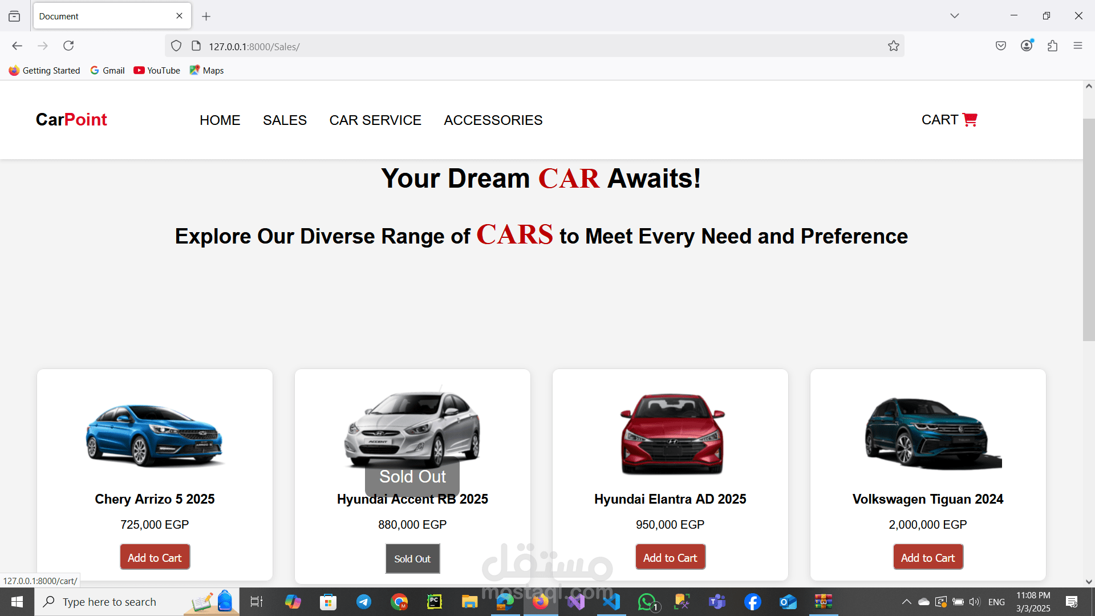Add Volkswagen Tiguan 2024 to cart
The height and width of the screenshot is (616, 1095).
927,557
